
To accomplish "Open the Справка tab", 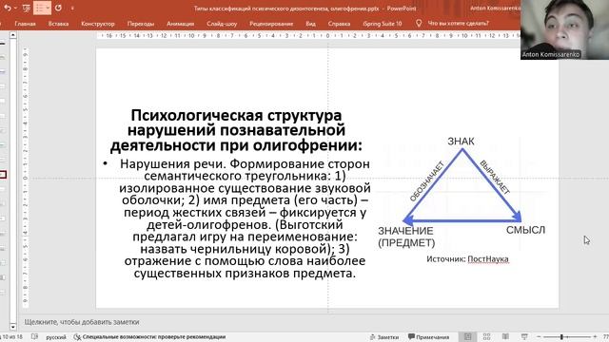I will pyautogui.click(x=339, y=24).
